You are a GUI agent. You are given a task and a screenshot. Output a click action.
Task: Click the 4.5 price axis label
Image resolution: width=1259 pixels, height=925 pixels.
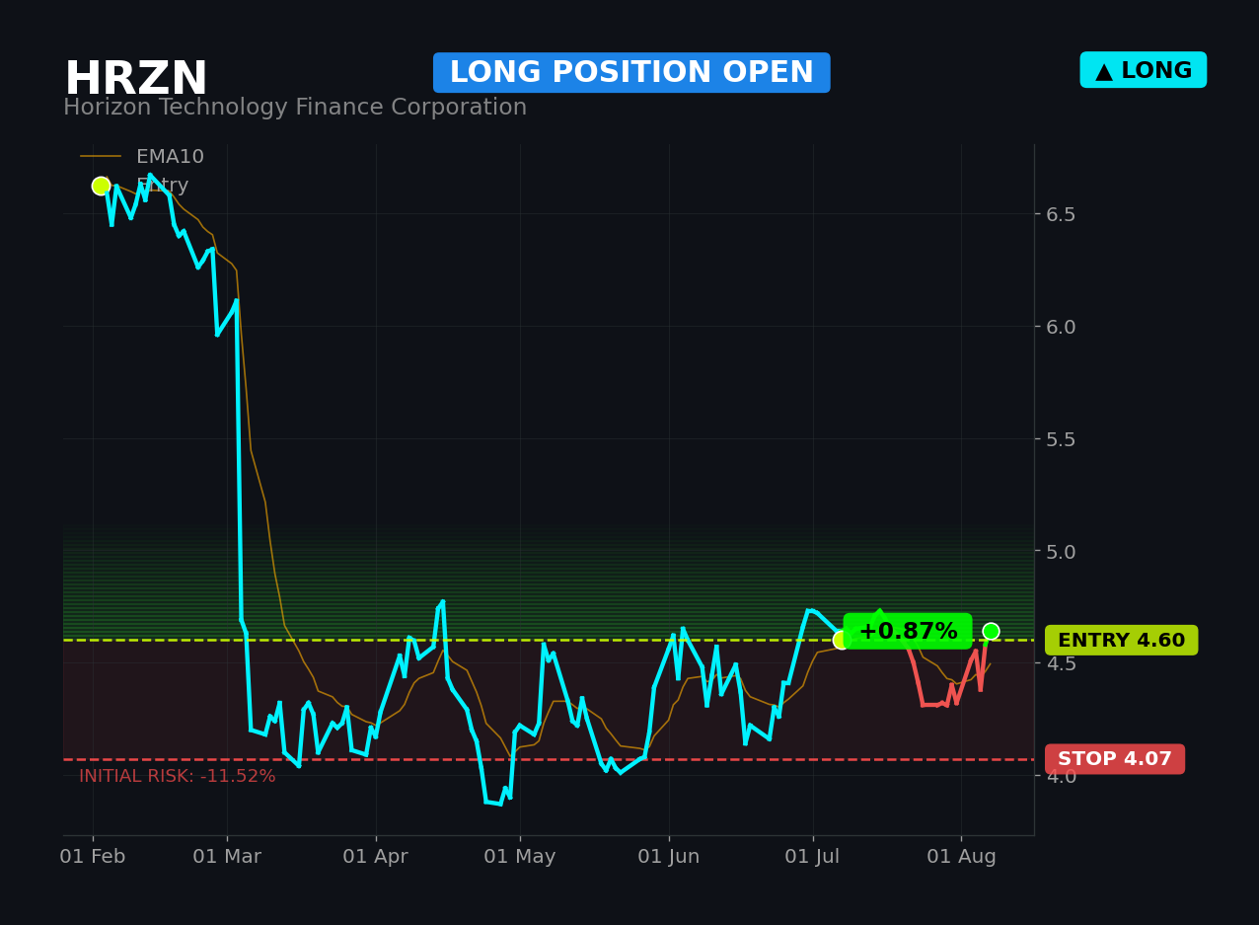[x=1061, y=663]
